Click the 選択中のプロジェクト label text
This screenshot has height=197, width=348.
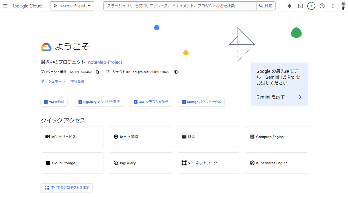click(x=63, y=62)
